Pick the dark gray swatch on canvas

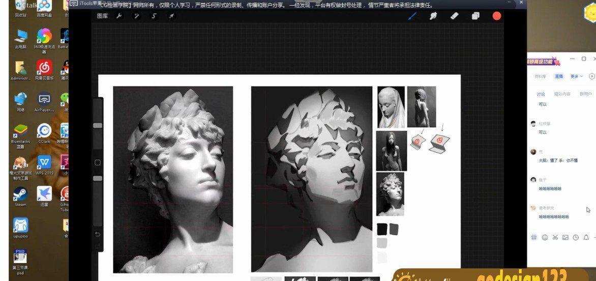click(x=394, y=229)
